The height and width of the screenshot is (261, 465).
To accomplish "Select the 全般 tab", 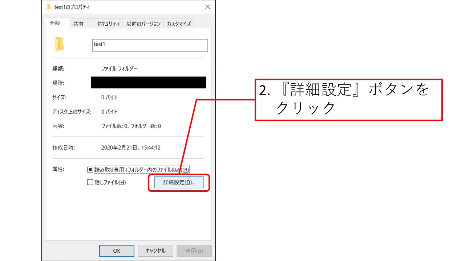I will click(55, 23).
